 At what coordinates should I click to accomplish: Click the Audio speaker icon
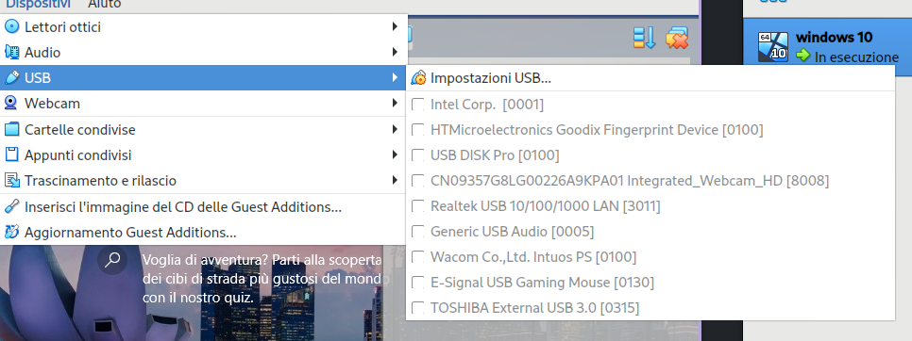point(11,52)
